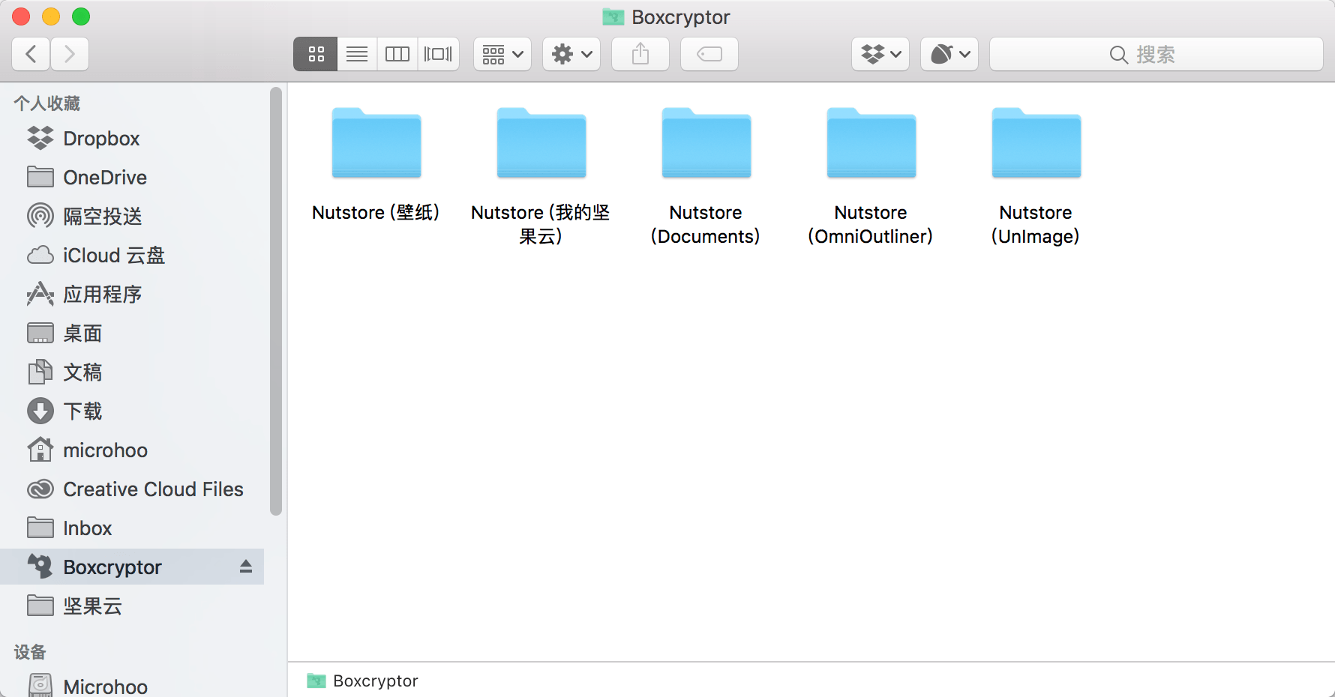Viewport: 1335px width, 697px height.
Task: Open 坚果云 folder in sidebar
Action: pyautogui.click(x=132, y=606)
